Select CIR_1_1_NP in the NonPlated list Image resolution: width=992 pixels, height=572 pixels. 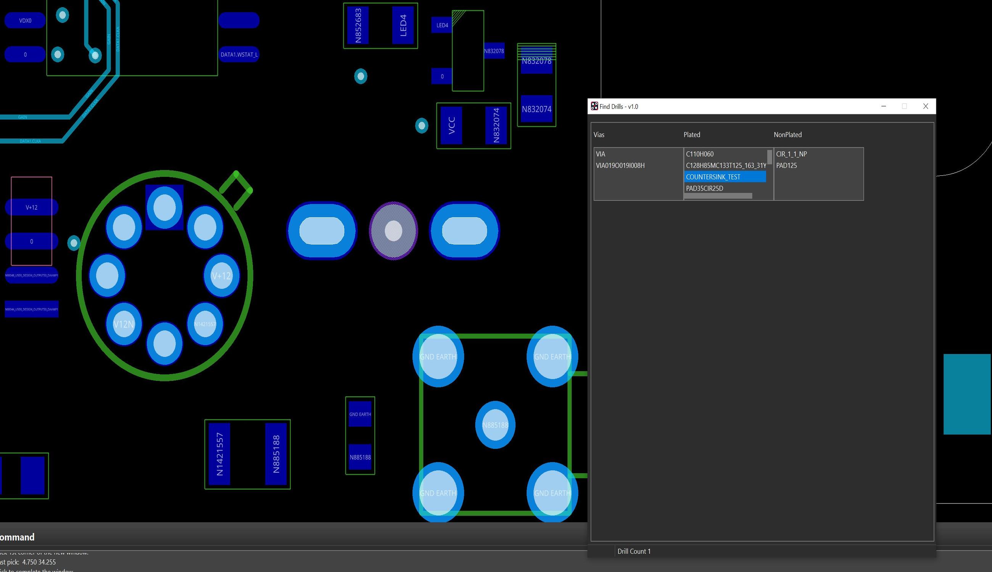[818, 154]
